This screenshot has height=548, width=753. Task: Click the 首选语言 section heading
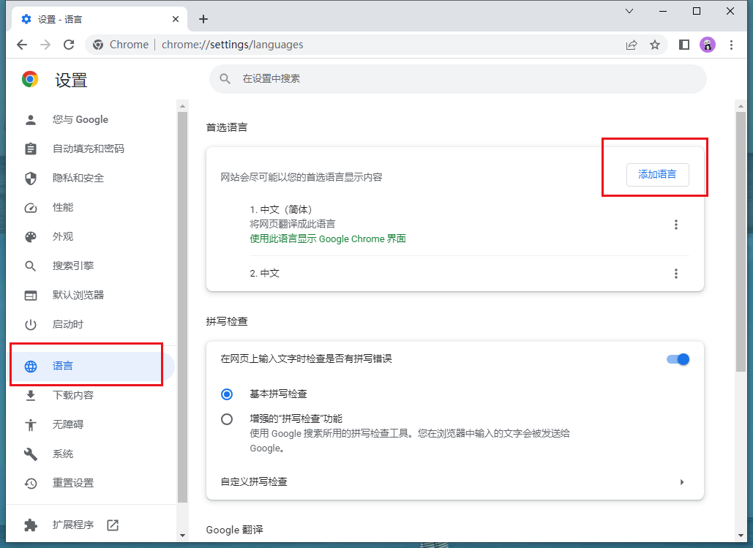227,127
